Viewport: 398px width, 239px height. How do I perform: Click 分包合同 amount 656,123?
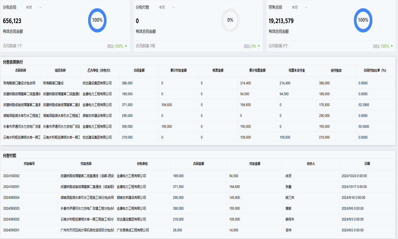click(12, 21)
